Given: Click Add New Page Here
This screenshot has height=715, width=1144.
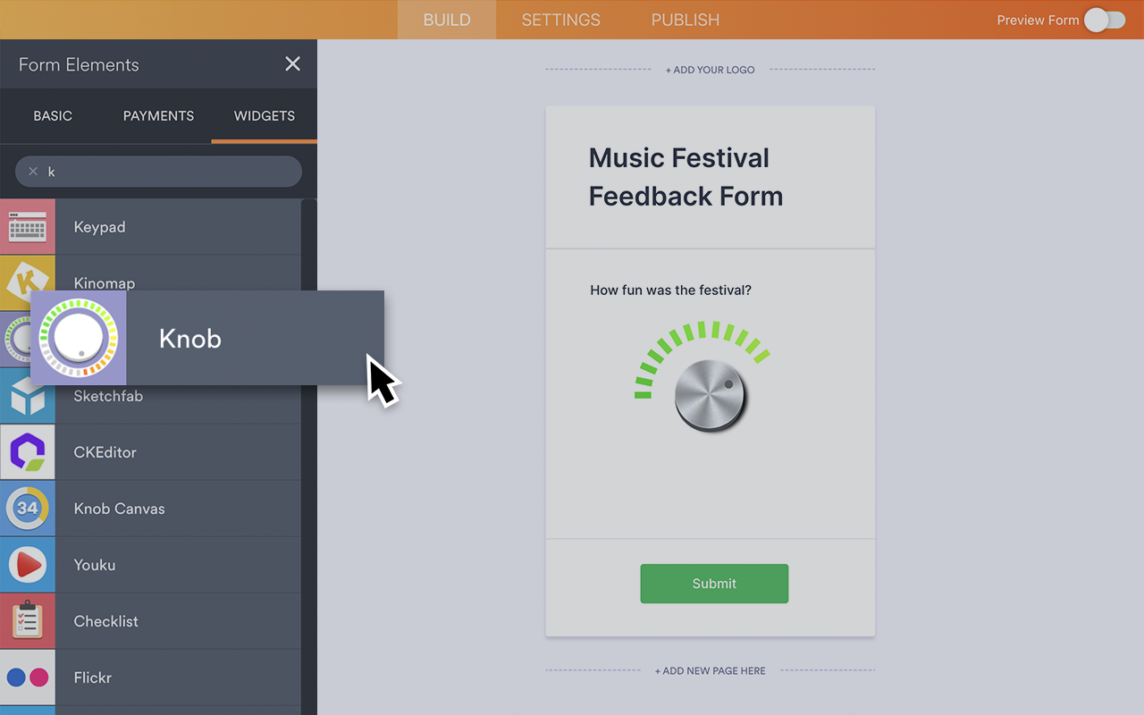Looking at the screenshot, I should click(x=710, y=671).
